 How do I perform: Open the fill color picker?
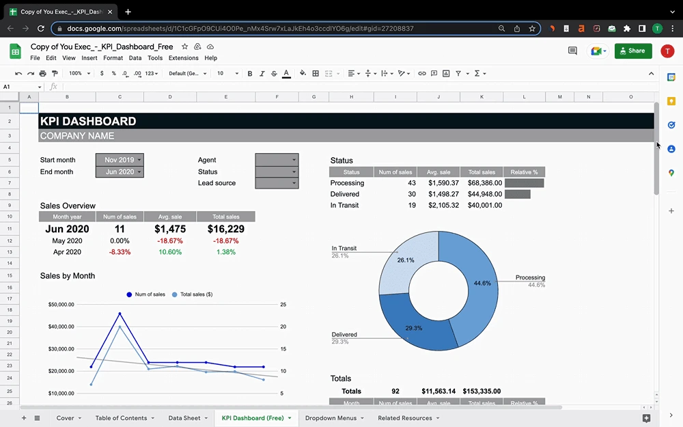pyautogui.click(x=303, y=73)
